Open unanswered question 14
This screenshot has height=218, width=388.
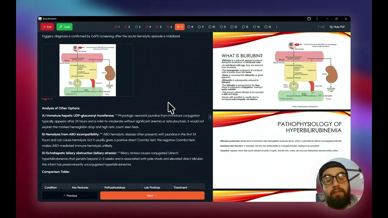point(256,27)
